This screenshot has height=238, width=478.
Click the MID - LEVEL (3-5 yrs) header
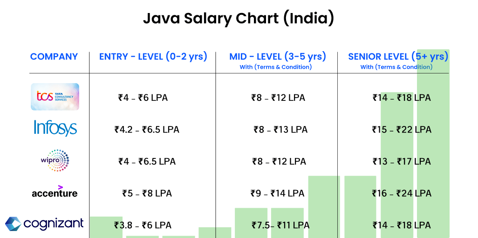(x=278, y=57)
